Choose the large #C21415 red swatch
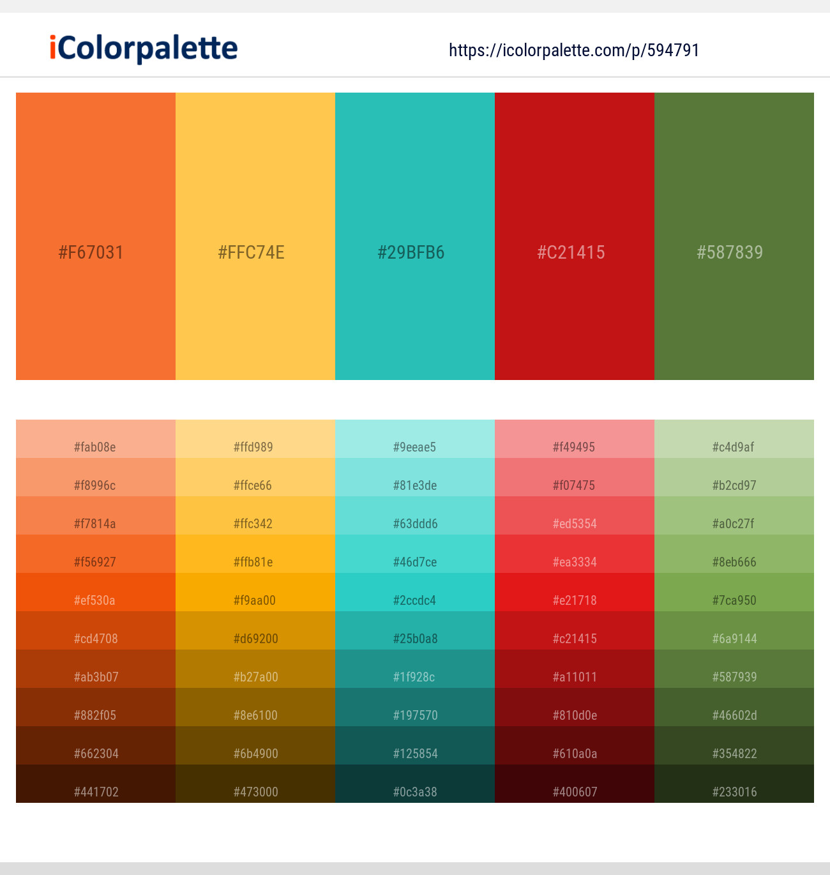The image size is (830, 875). (575, 236)
